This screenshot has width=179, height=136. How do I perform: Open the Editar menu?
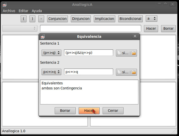23,11
